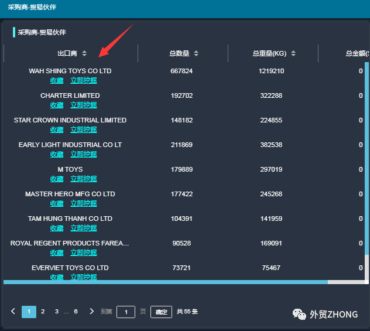This screenshot has width=370, height=331.
Task: Click 立即挖掘 under MASTER HERO MFG CO LTD
Action: (x=84, y=203)
